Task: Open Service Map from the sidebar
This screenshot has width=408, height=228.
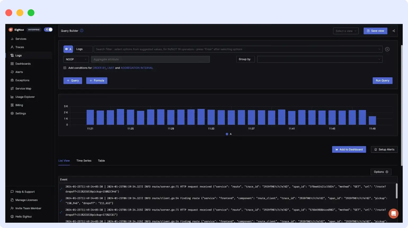Action: coord(23,89)
